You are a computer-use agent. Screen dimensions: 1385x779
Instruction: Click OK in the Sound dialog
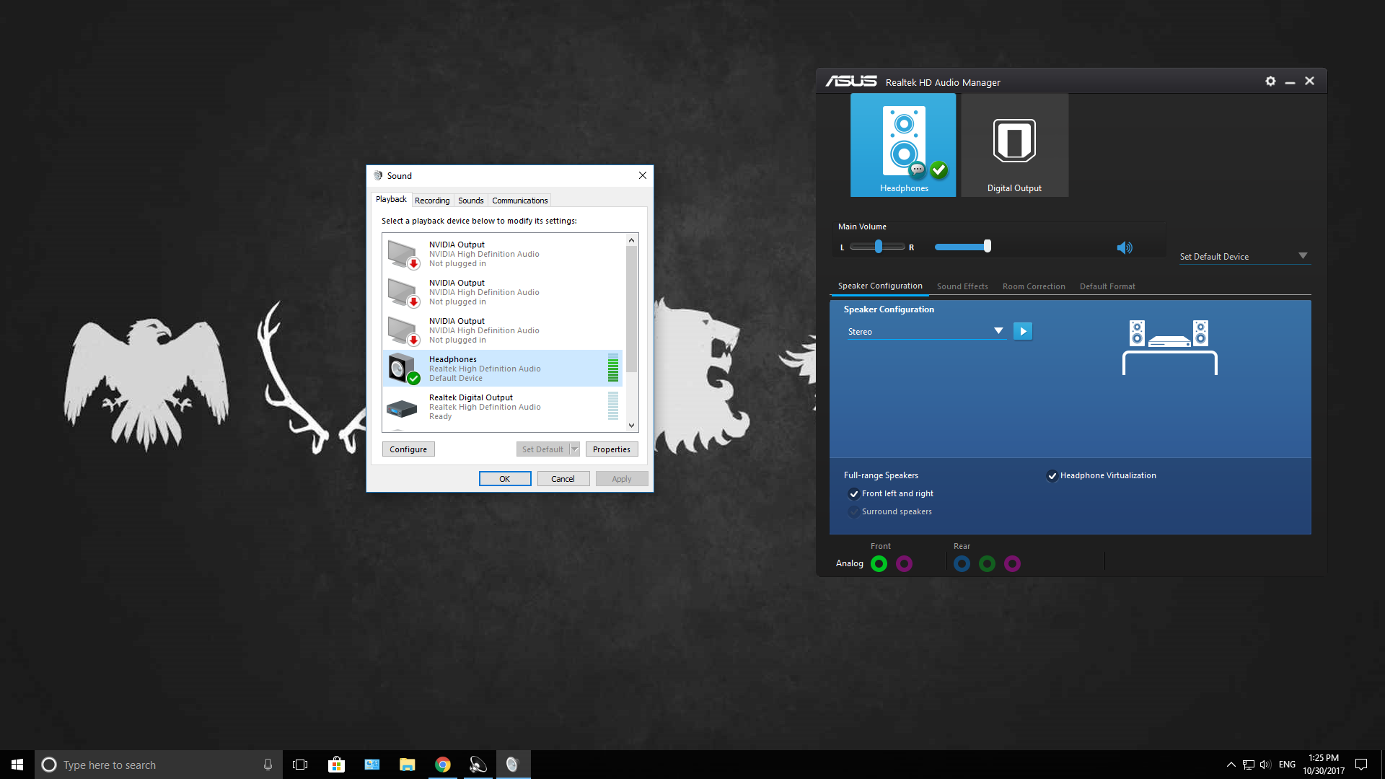point(505,479)
